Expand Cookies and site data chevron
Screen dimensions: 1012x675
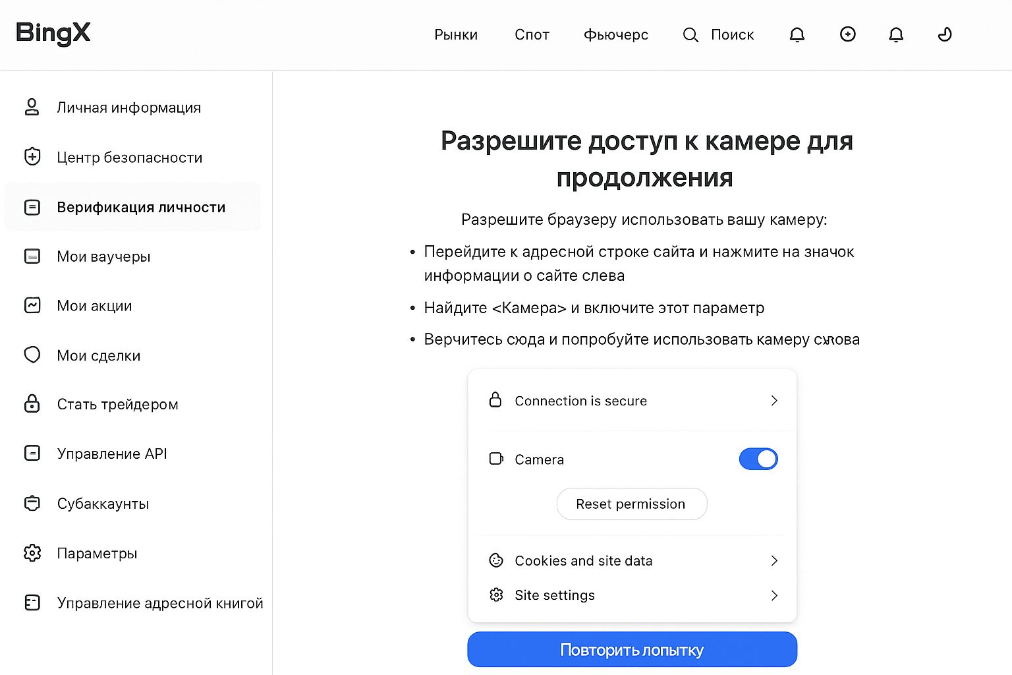point(774,560)
